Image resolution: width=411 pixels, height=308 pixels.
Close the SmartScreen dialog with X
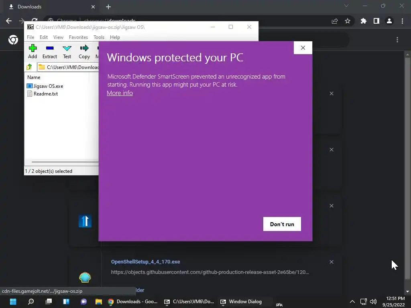click(x=303, y=48)
